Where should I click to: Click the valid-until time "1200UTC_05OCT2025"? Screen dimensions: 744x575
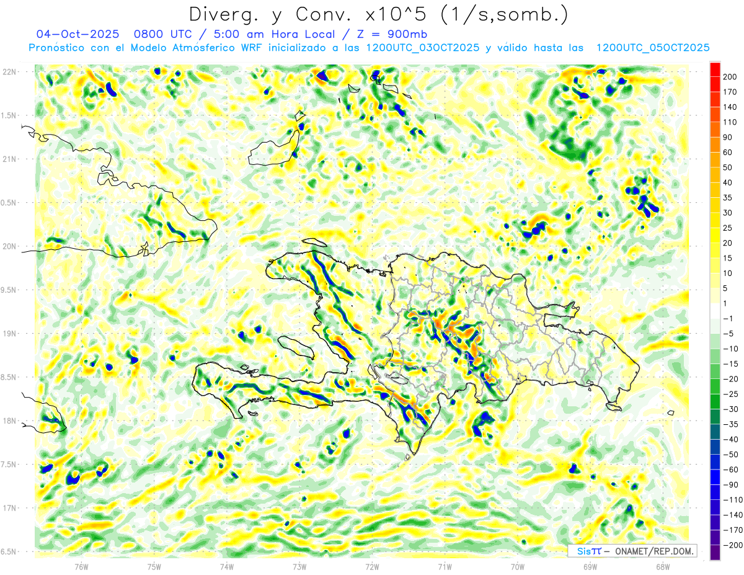pos(652,48)
